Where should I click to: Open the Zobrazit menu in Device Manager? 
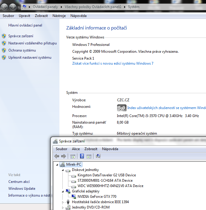91,149
